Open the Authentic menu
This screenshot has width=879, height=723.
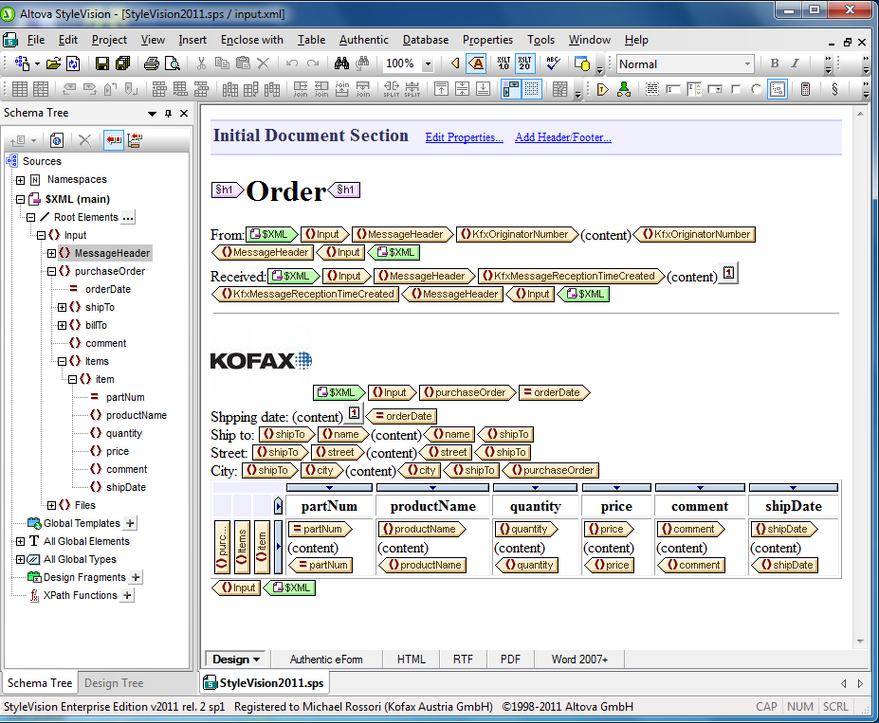click(x=363, y=40)
